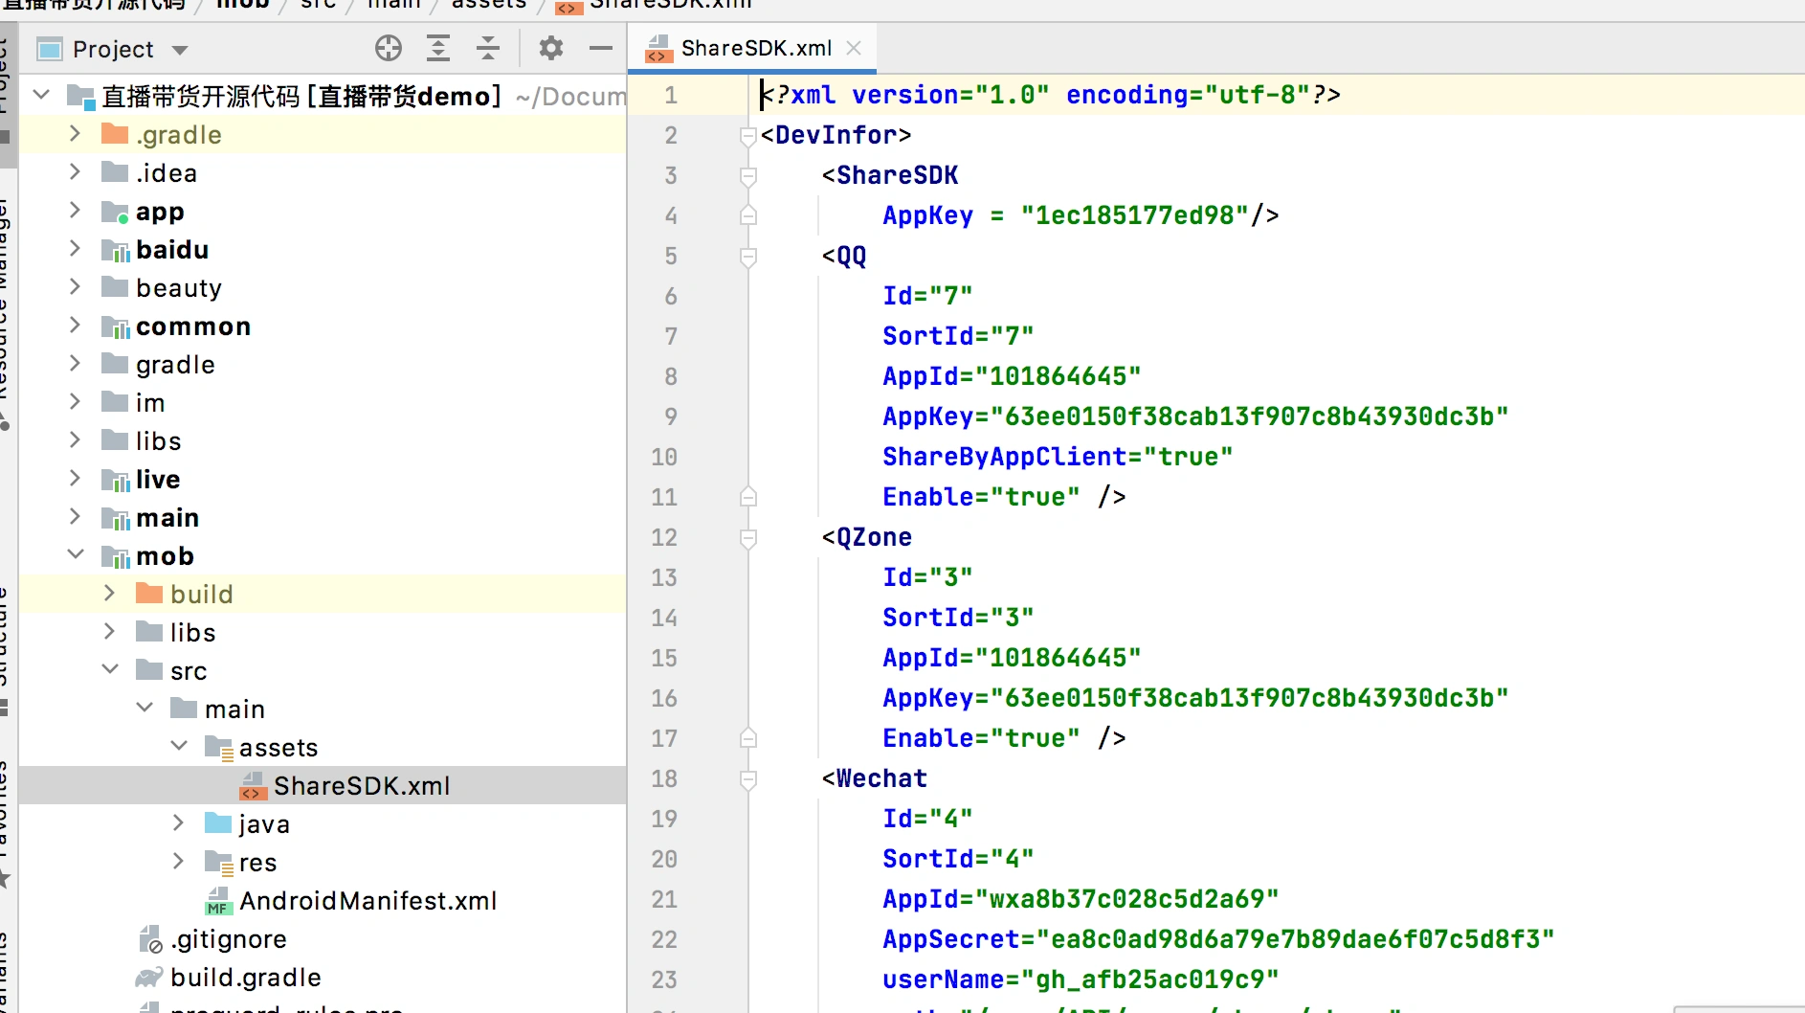Select ShareSDK.xml in project tree
This screenshot has width=1805, height=1013.
[x=323, y=785]
